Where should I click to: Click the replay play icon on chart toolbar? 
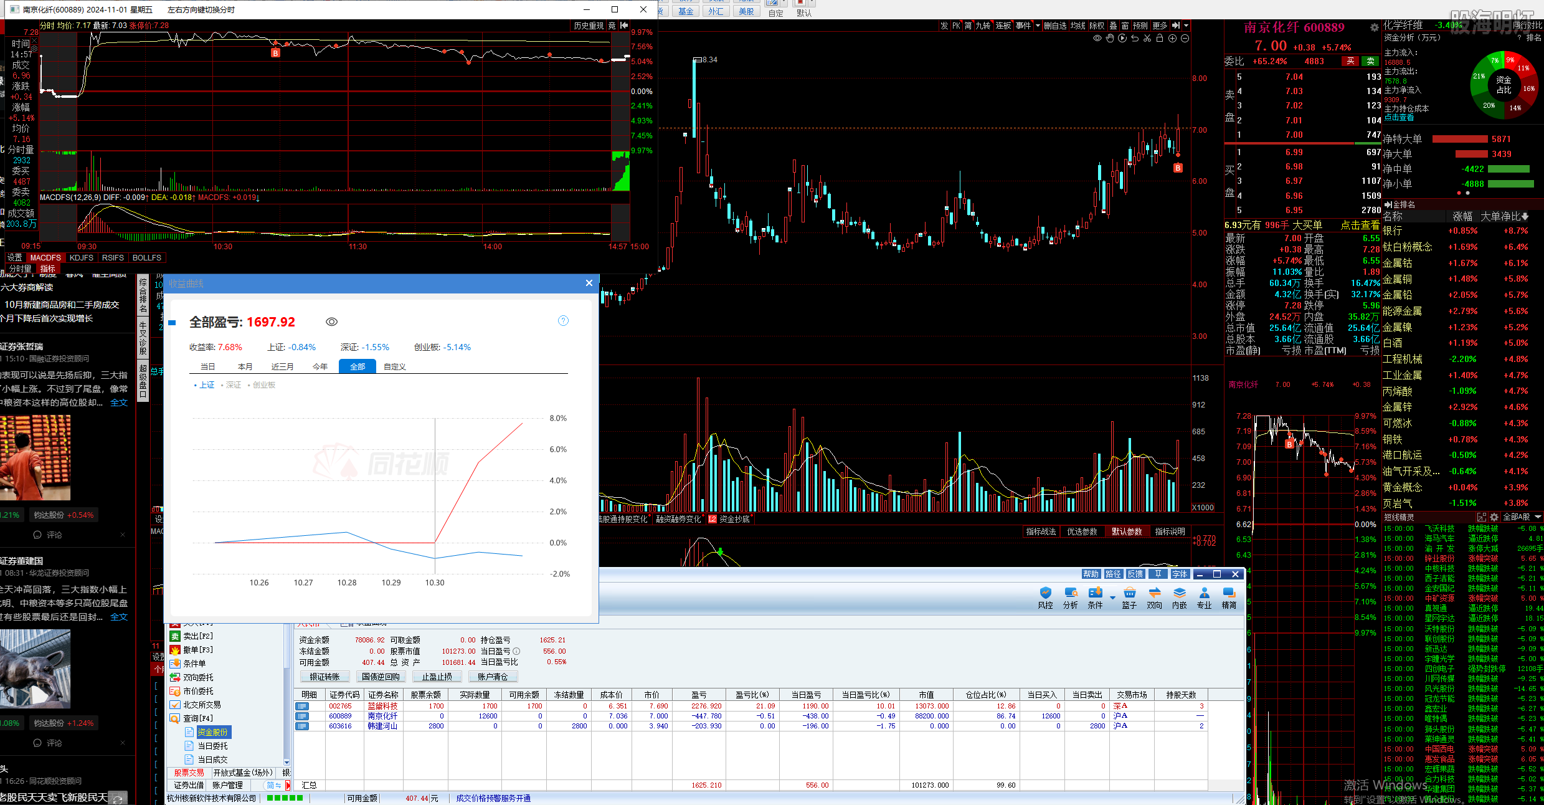tap(1122, 39)
